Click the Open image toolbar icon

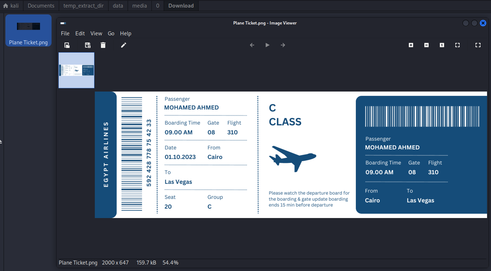point(67,45)
